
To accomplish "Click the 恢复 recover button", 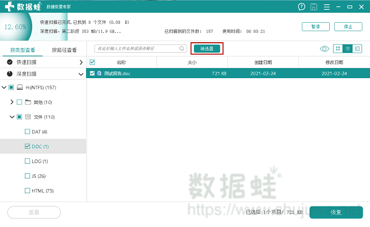I will [336, 212].
